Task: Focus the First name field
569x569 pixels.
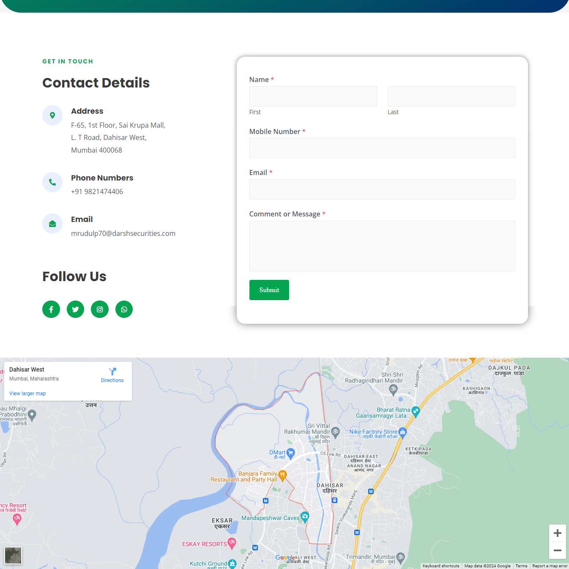Action: (x=313, y=96)
